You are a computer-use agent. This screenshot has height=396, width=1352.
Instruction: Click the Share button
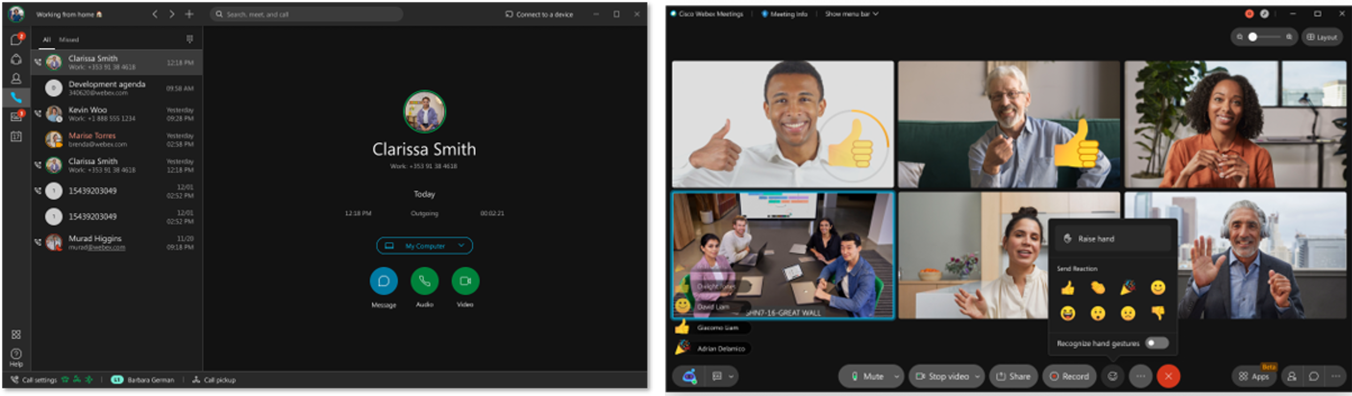[1013, 376]
